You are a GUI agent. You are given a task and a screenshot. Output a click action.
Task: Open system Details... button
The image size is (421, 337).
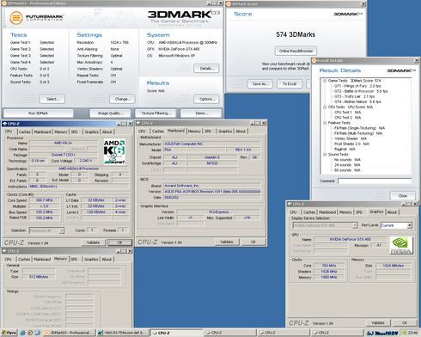pyautogui.click(x=206, y=69)
